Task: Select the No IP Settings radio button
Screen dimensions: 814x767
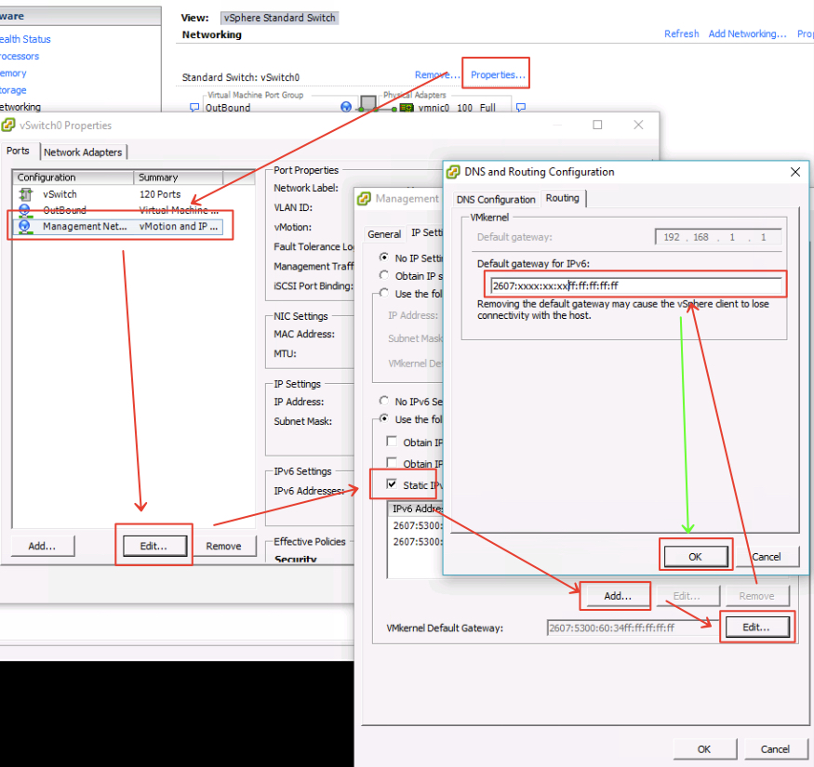Action: click(x=384, y=258)
